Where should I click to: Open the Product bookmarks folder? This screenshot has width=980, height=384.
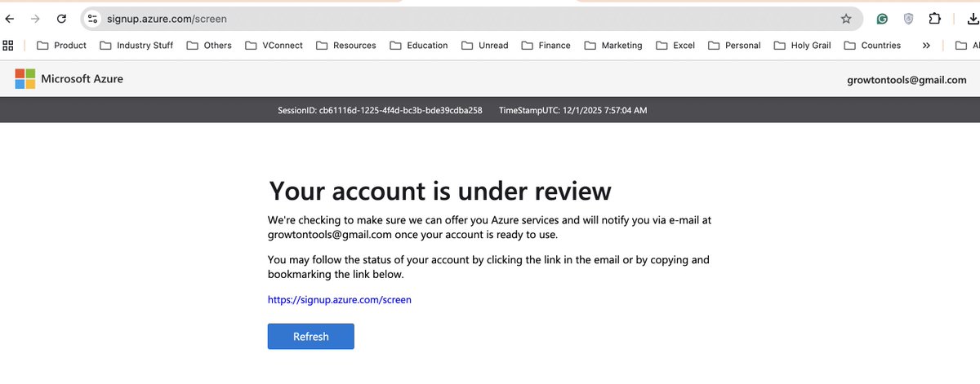click(62, 46)
